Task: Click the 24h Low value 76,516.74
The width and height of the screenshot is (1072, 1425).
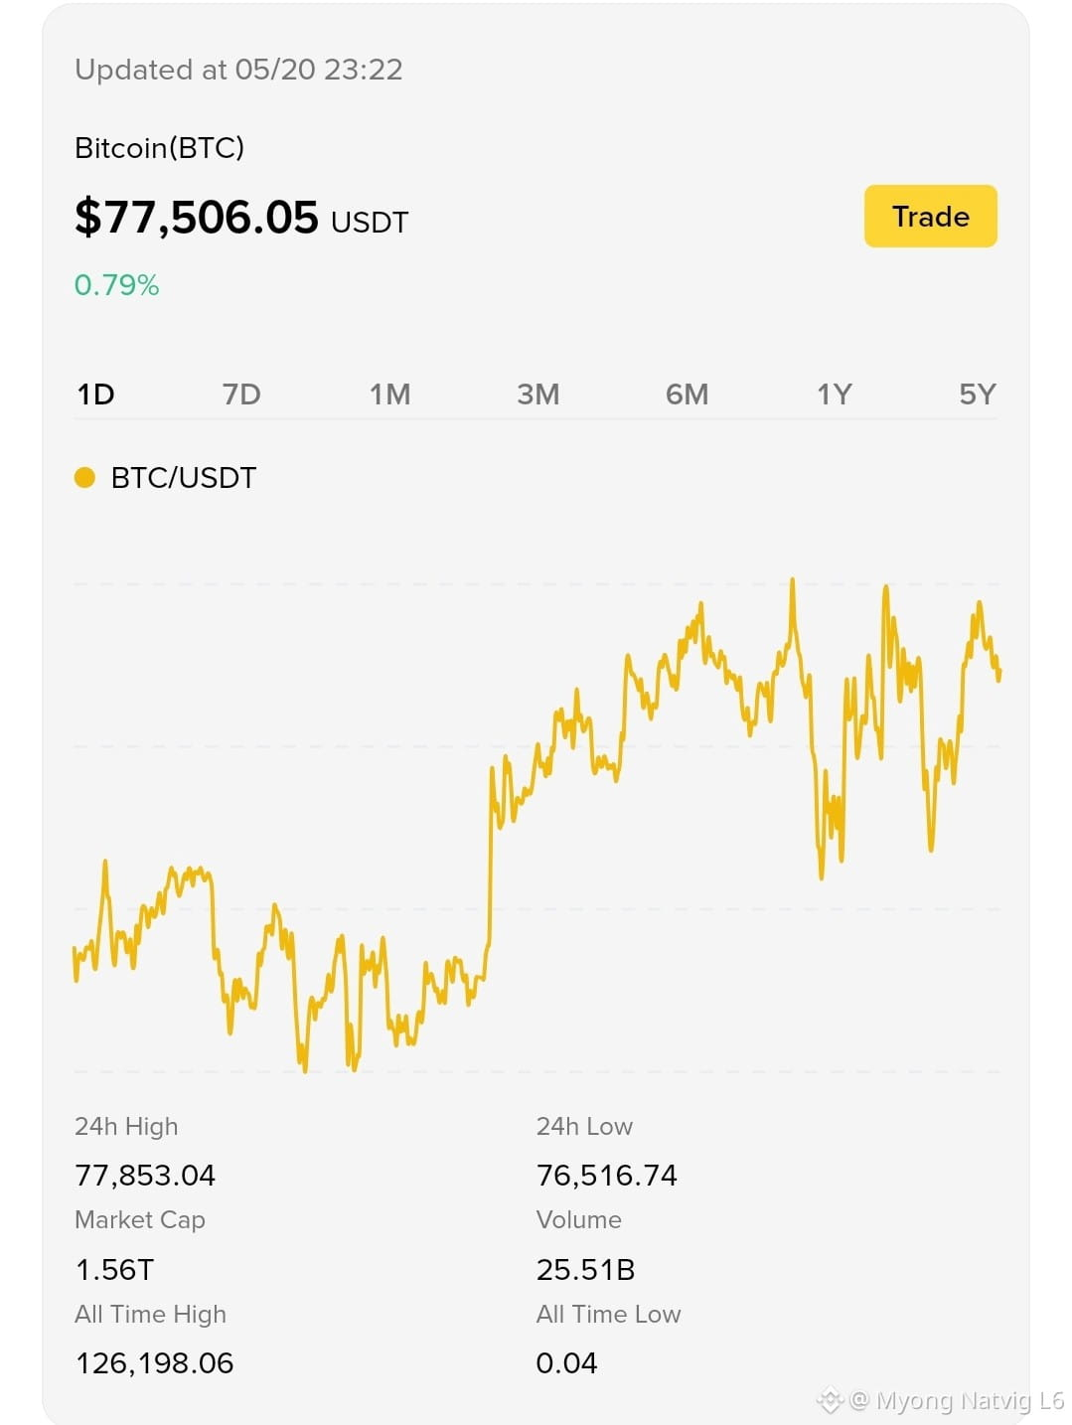Action: click(606, 1176)
